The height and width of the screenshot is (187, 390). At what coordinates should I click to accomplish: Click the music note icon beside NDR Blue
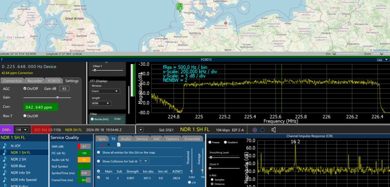tap(4, 166)
